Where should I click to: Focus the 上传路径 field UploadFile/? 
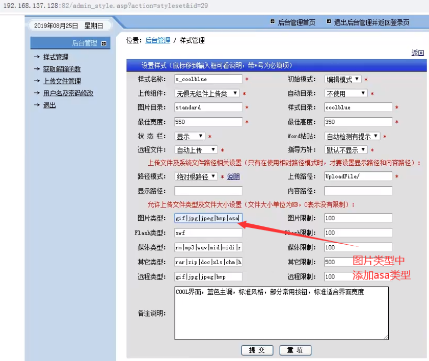358,176
